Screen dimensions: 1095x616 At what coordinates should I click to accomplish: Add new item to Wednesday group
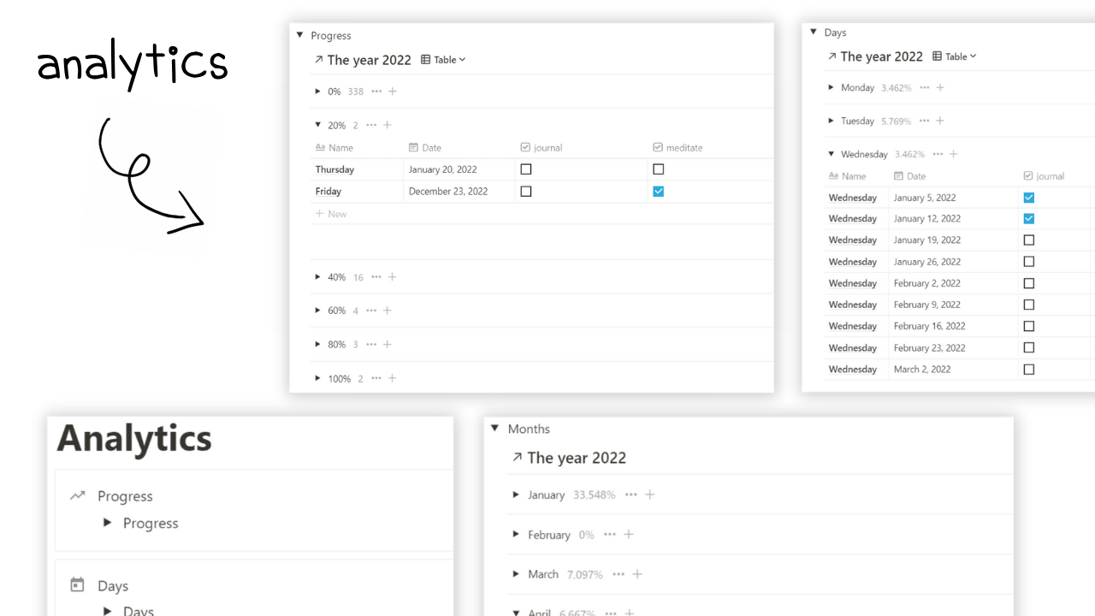click(x=954, y=154)
